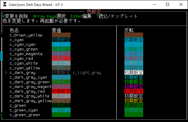
Task: Click the c_dark_gray_red inverted swatch
Action: (134, 91)
